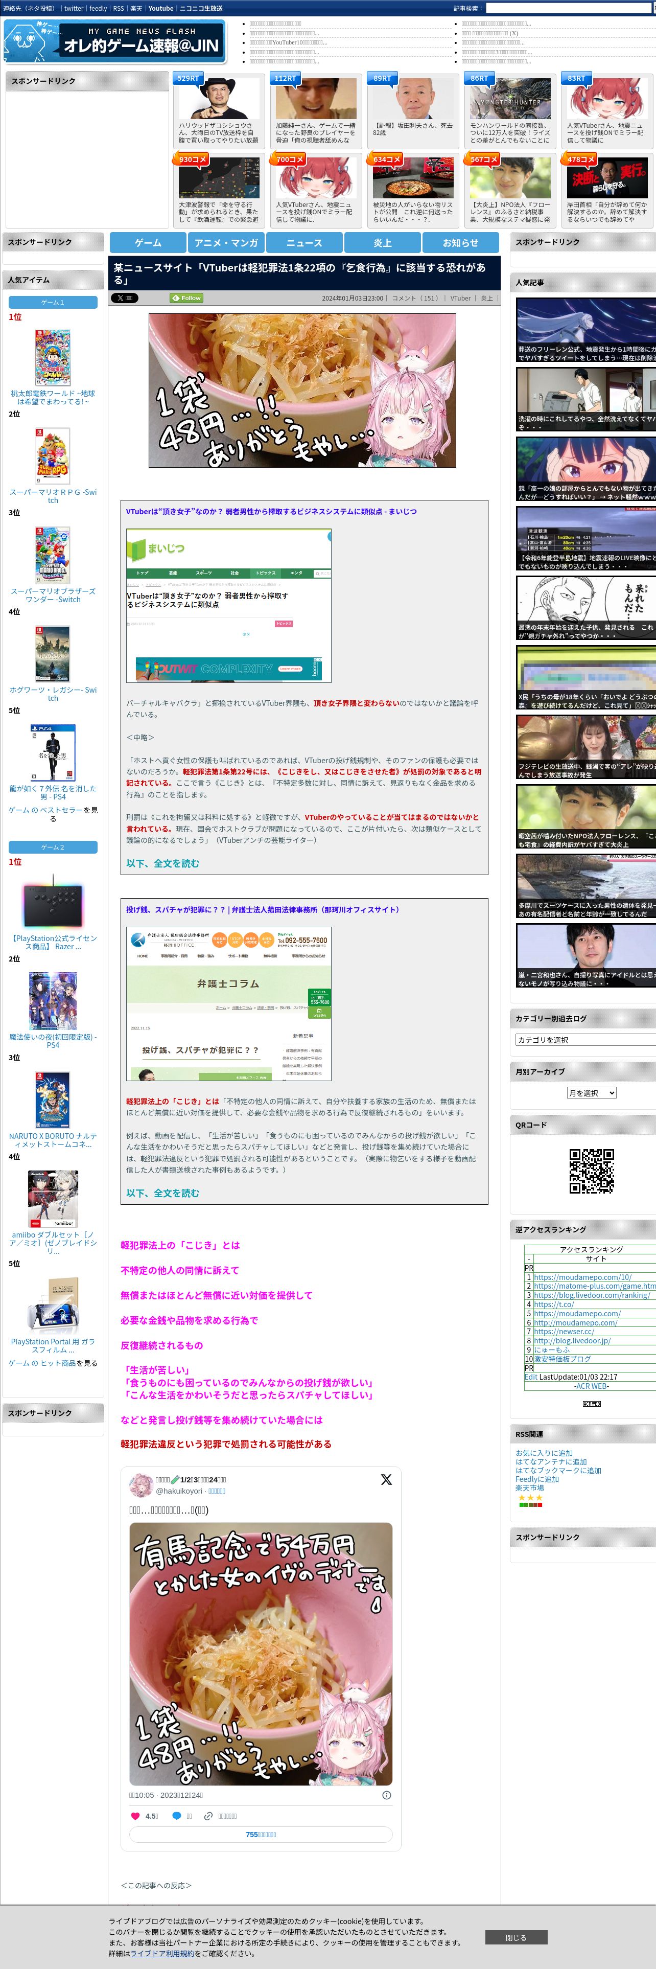656x1969 pixels.
Task: Click スーパーマリオRPG -Switch product link
Action: (x=53, y=496)
